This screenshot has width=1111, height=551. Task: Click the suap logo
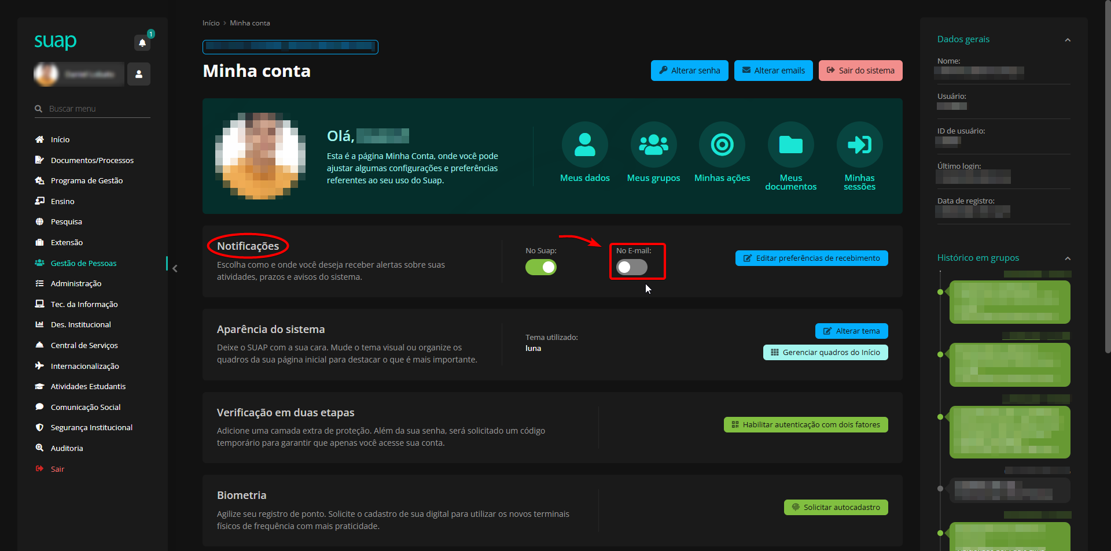click(56, 41)
